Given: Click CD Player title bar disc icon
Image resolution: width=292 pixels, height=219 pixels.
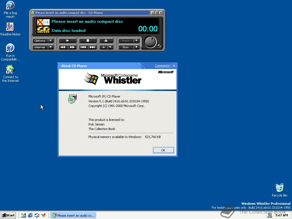Looking at the screenshot, I should point(33,13).
